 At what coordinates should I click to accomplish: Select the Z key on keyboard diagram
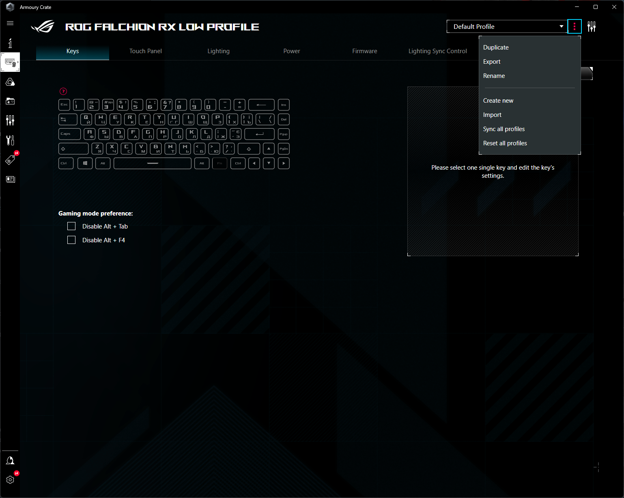(97, 149)
